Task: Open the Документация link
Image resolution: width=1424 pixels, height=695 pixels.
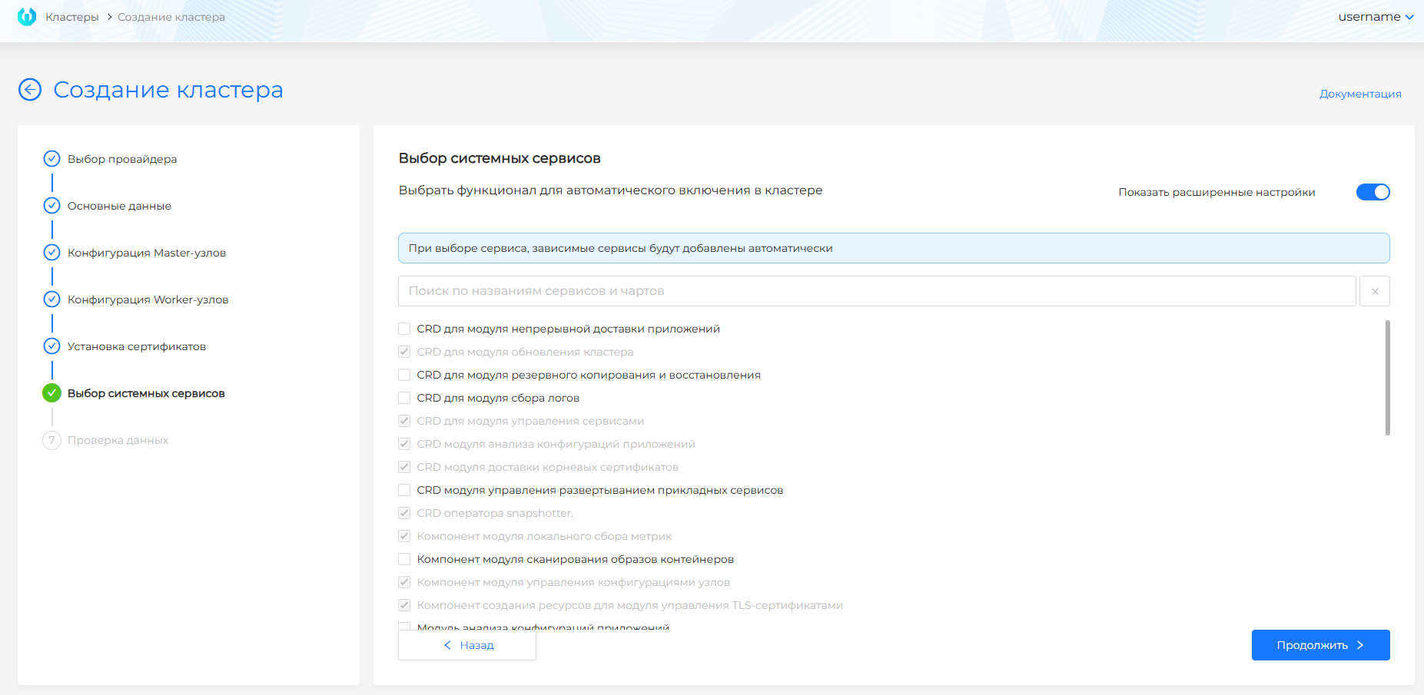Action: (x=1359, y=93)
